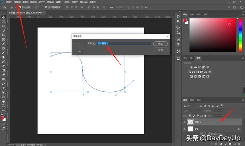Select the Move tool in the toolbox
245x146 pixels.
pyautogui.click(x=3, y=18)
